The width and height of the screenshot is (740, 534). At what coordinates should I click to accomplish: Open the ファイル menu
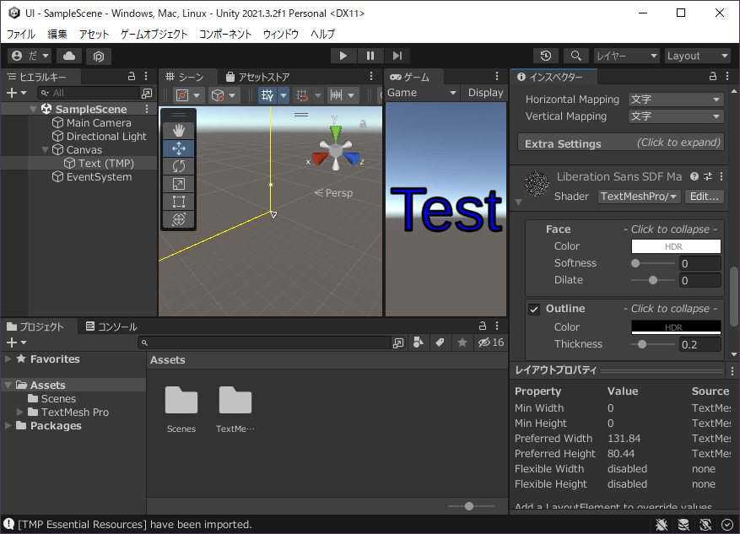click(x=21, y=34)
